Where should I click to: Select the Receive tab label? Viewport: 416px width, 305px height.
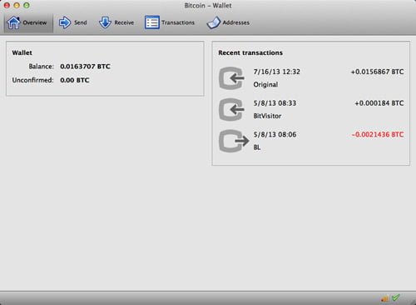click(x=124, y=22)
